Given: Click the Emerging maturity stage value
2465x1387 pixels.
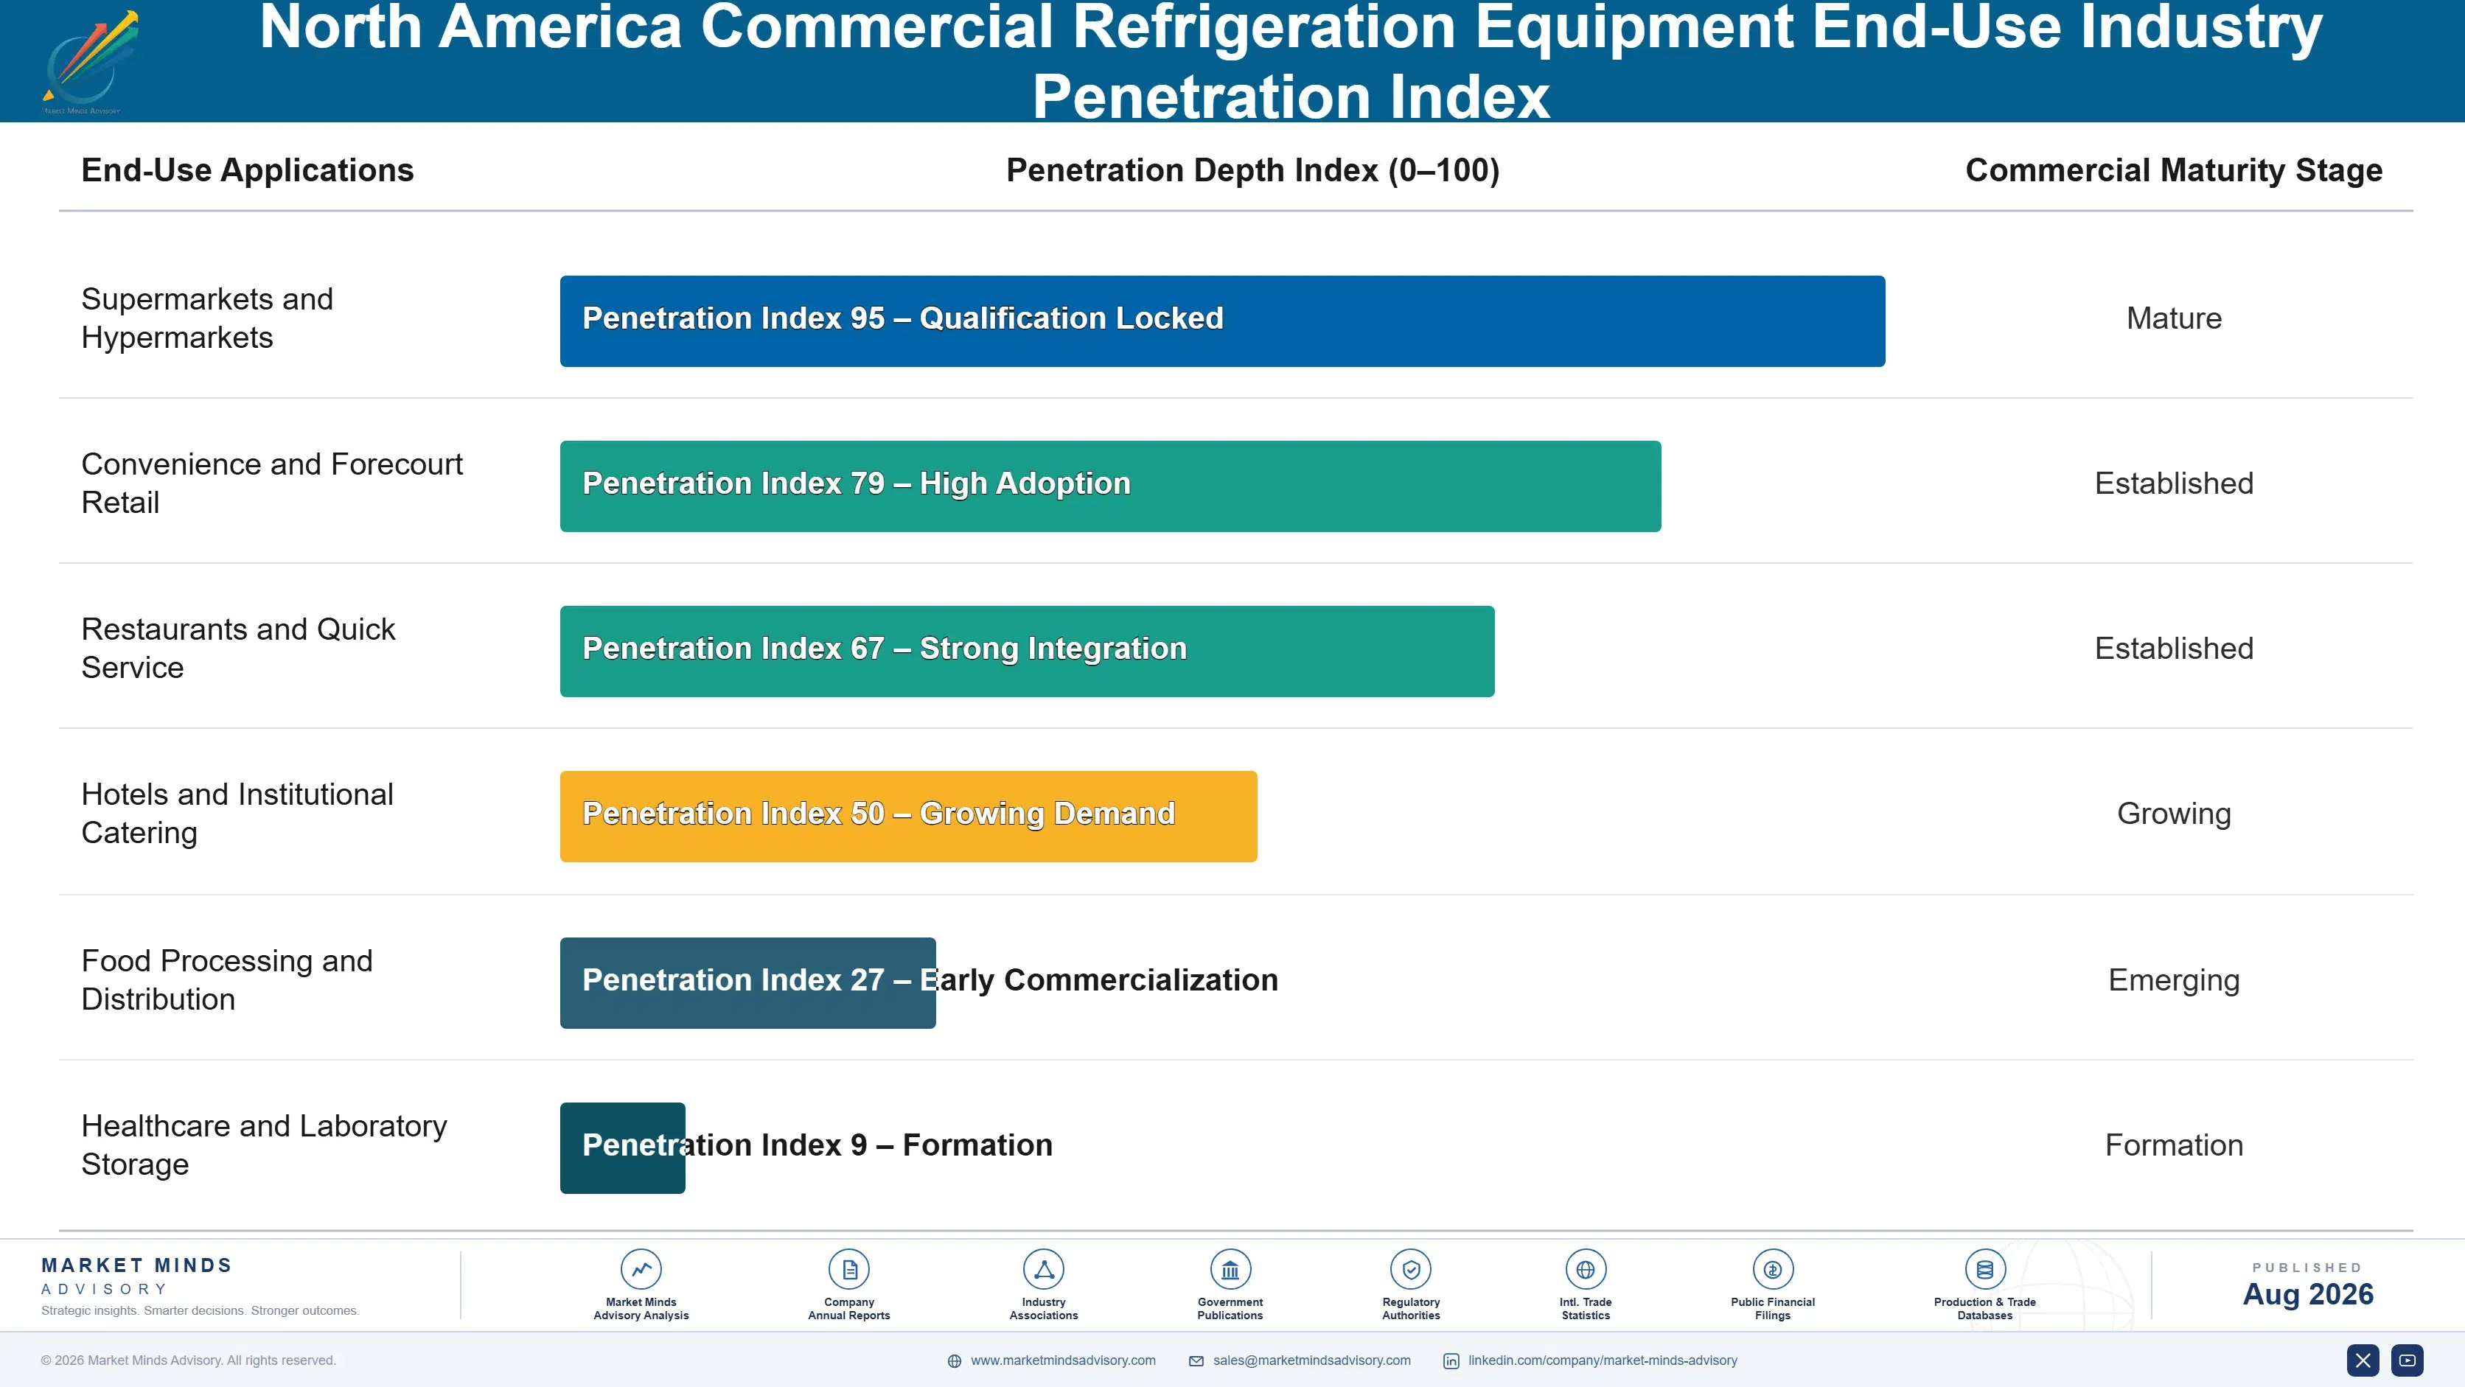Looking at the screenshot, I should 2173,980.
